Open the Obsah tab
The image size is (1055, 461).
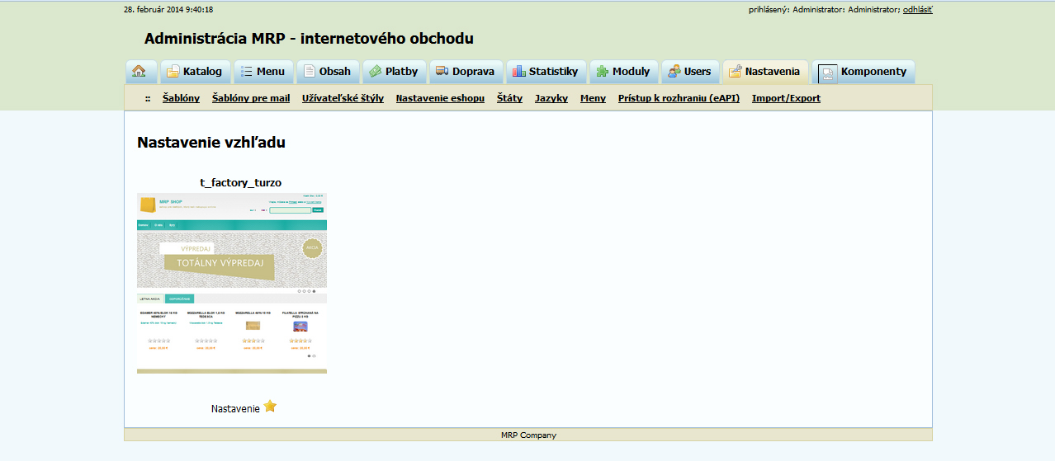[x=328, y=72]
